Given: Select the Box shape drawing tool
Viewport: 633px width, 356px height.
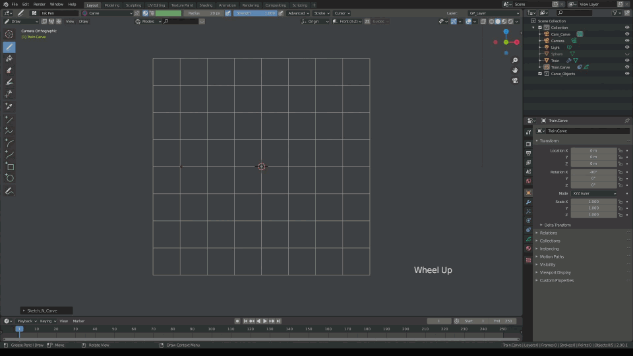Looking at the screenshot, I should click(x=9, y=166).
